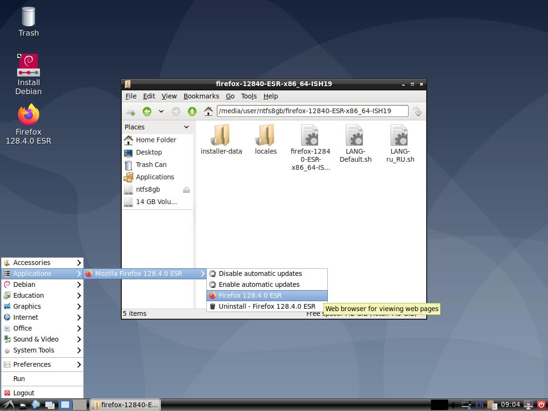Choose Enable automatic updates entry

[x=267, y=284]
